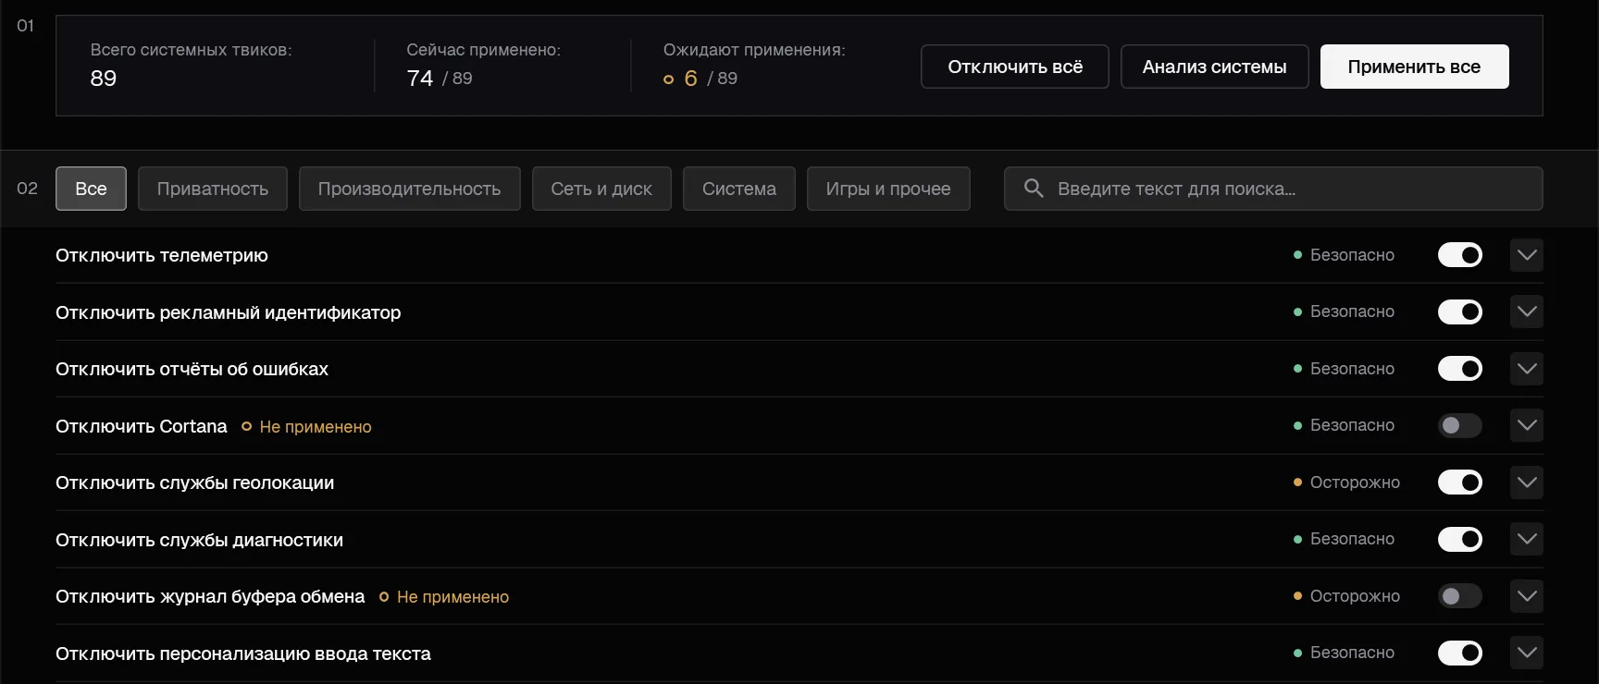This screenshot has height=684, width=1599.
Task: Expand details for Отключить телеметрию
Action: click(1527, 255)
